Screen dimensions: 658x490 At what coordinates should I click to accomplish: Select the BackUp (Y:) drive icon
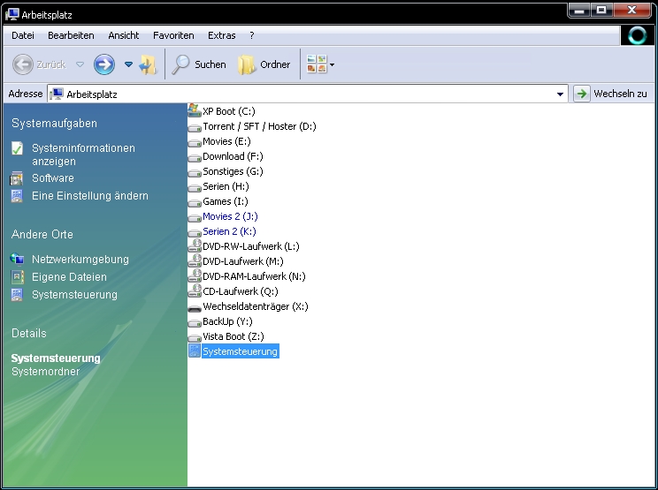pyautogui.click(x=195, y=323)
